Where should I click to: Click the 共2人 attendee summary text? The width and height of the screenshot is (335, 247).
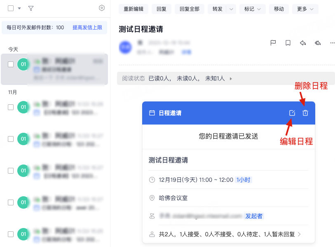pyautogui.click(x=227, y=234)
